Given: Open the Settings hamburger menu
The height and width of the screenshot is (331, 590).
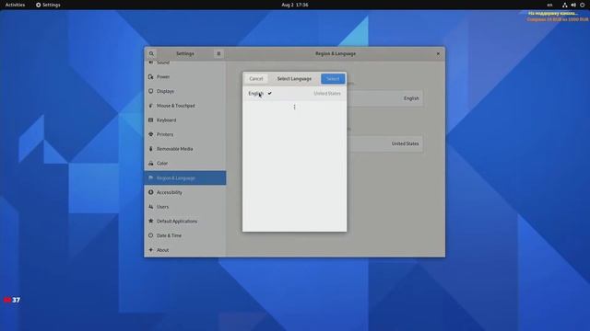Looking at the screenshot, I should point(218,53).
